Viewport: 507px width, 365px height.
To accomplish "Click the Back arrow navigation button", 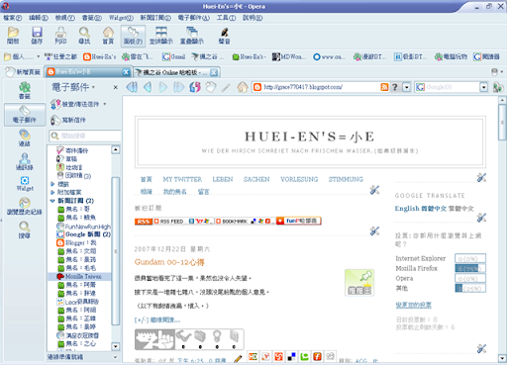I will 148,87.
